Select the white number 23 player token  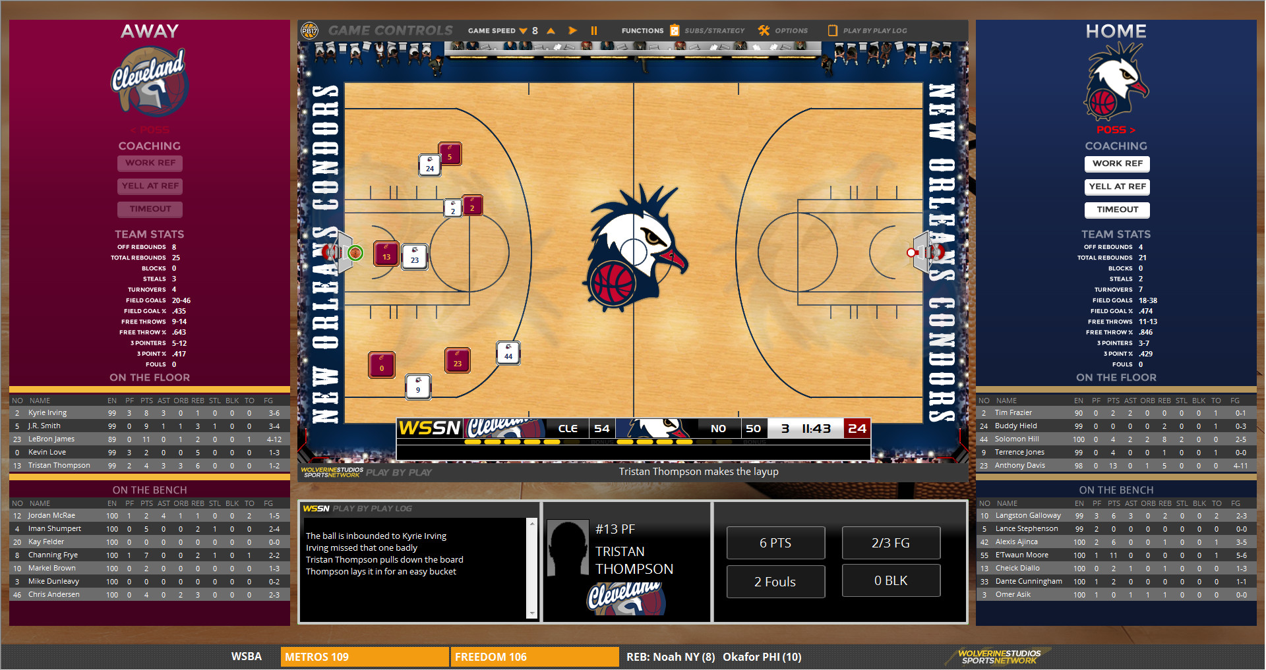tap(415, 257)
